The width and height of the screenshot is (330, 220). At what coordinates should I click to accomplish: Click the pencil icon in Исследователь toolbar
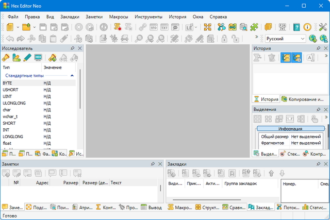pyautogui.click(x=27, y=58)
